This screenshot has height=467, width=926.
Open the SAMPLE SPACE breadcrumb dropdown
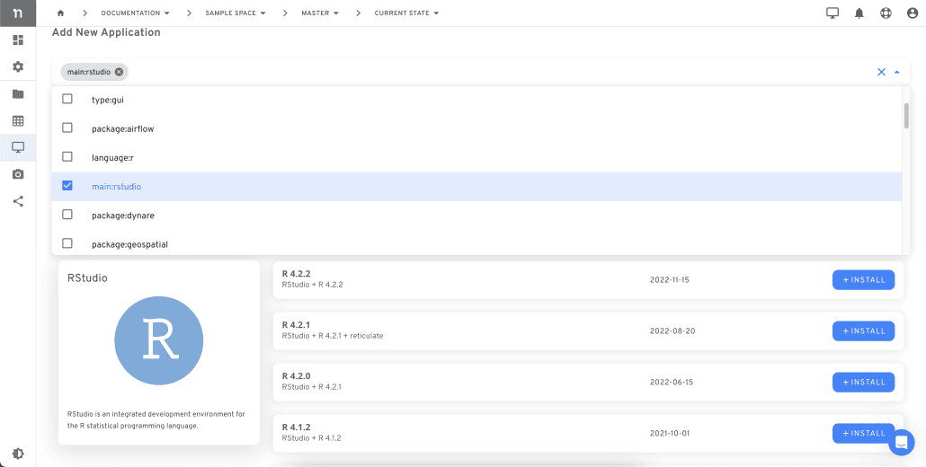point(235,13)
